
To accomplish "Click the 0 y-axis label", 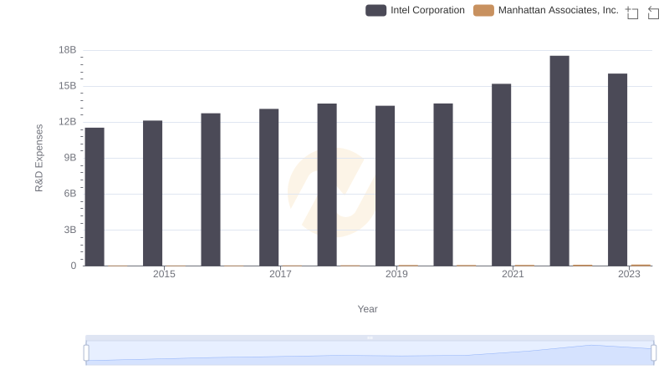I will (74, 266).
